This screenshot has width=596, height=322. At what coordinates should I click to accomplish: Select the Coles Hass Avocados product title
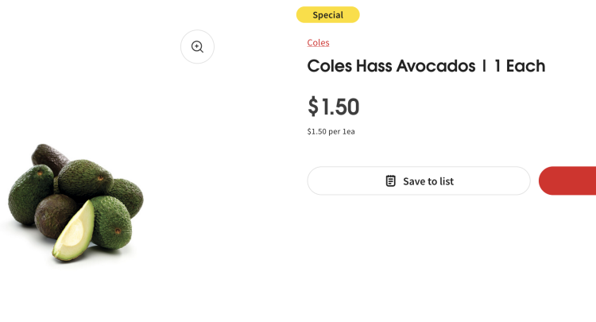click(426, 66)
